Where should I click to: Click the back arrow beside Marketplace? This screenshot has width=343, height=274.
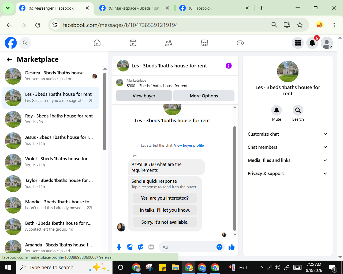pyautogui.click(x=9, y=59)
